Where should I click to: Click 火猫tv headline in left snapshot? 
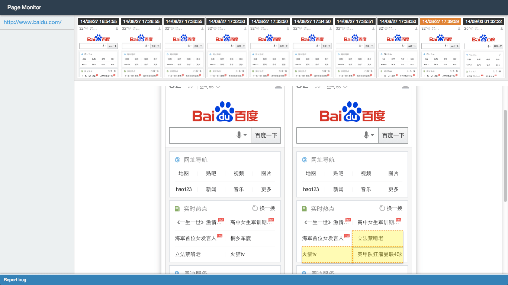pyautogui.click(x=238, y=254)
